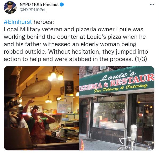The image size is (159, 153).
Task: Click the blue verified badge icon
Action: (x=62, y=5)
